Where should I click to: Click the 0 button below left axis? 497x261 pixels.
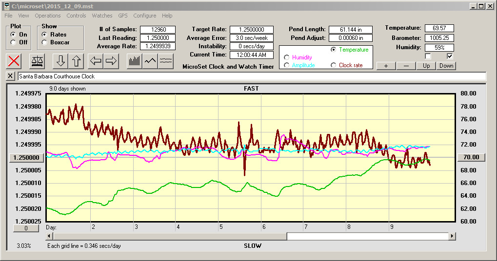[26, 228]
